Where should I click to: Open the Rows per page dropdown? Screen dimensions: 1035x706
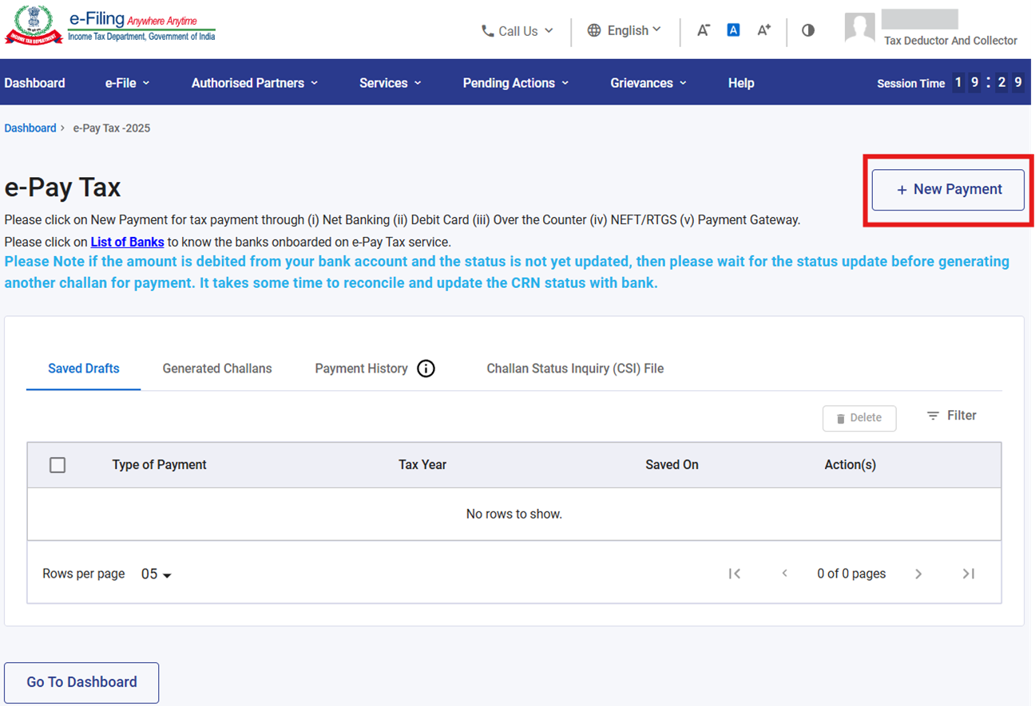click(x=157, y=574)
